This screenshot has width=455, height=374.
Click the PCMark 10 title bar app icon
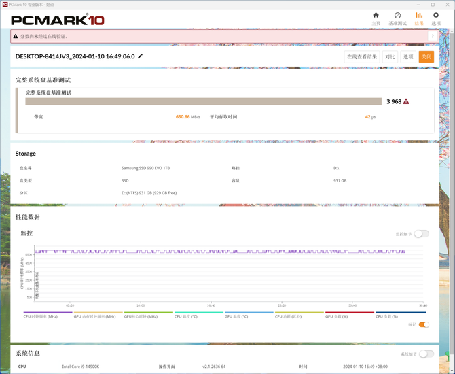pos(5,4)
